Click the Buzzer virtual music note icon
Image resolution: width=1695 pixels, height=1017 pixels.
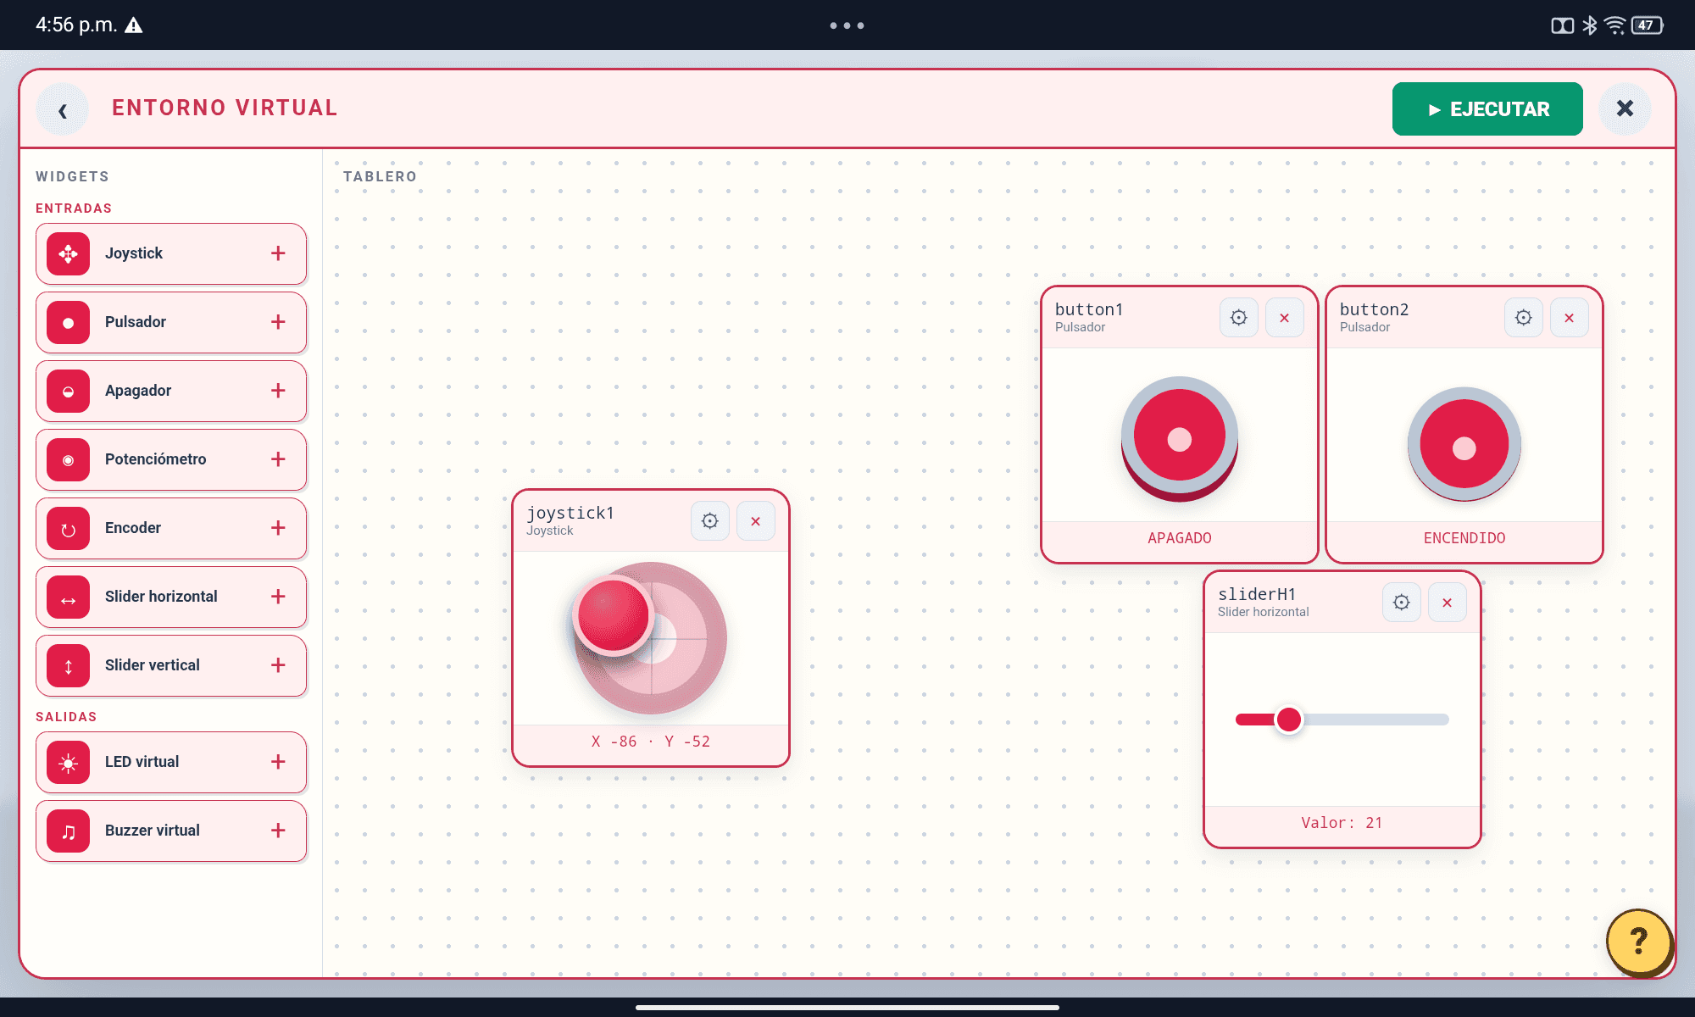coord(69,831)
